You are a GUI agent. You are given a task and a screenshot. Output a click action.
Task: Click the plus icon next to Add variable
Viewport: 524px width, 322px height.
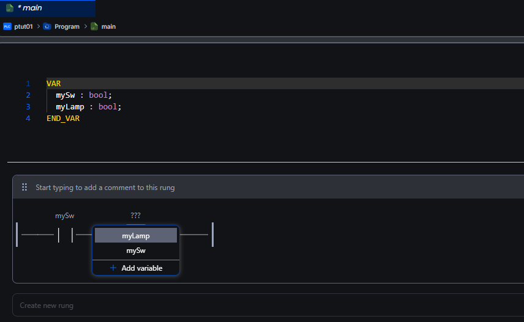pos(113,268)
